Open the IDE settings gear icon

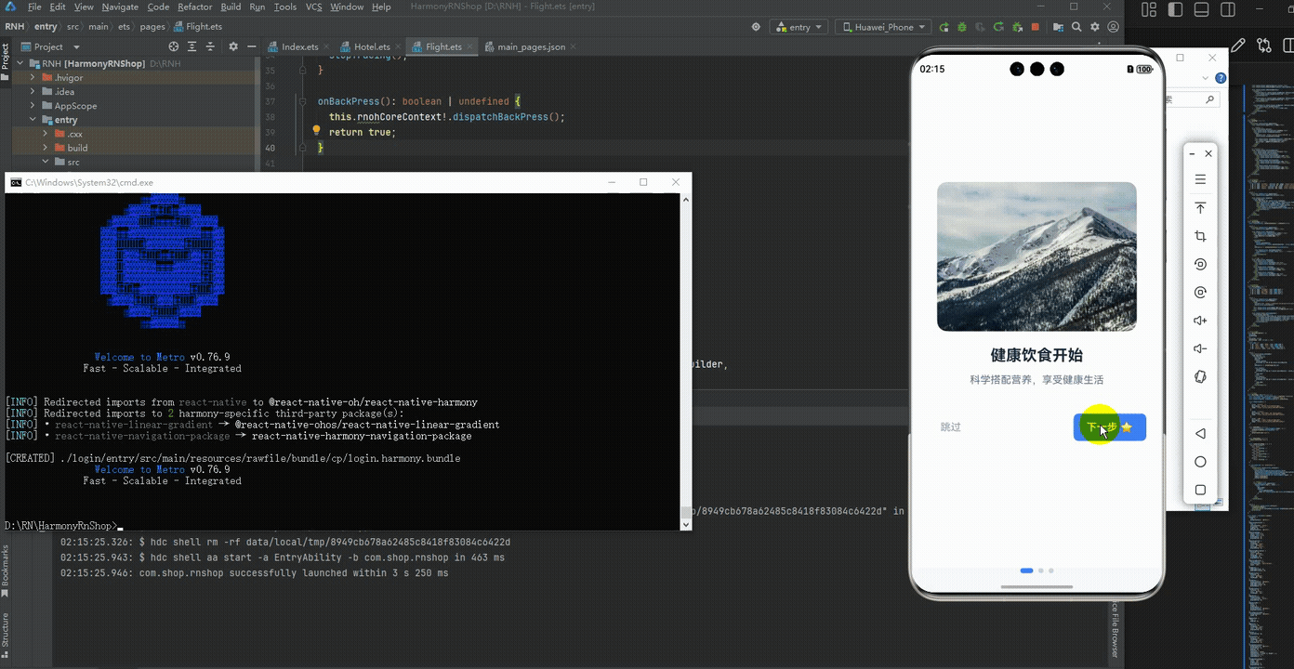(1095, 27)
